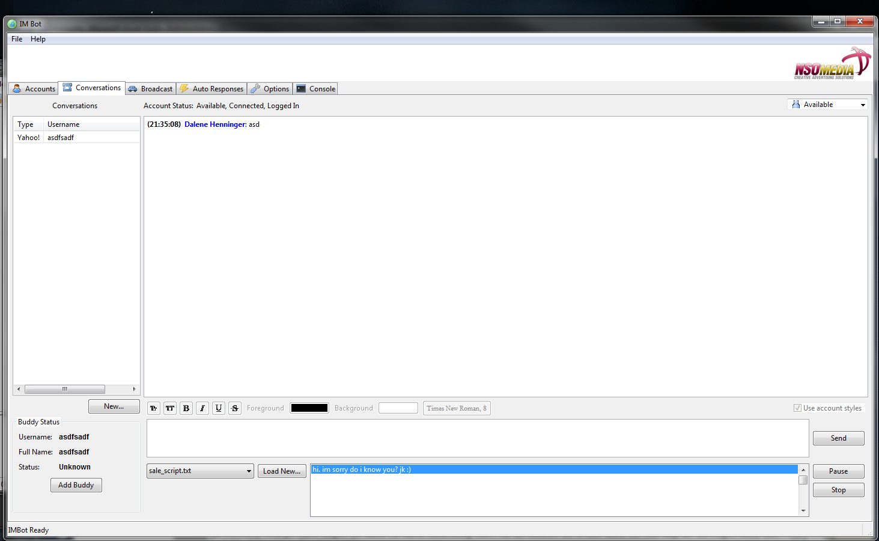Open the Available status dropdown
Viewport: 879px width, 541px height.
point(827,105)
